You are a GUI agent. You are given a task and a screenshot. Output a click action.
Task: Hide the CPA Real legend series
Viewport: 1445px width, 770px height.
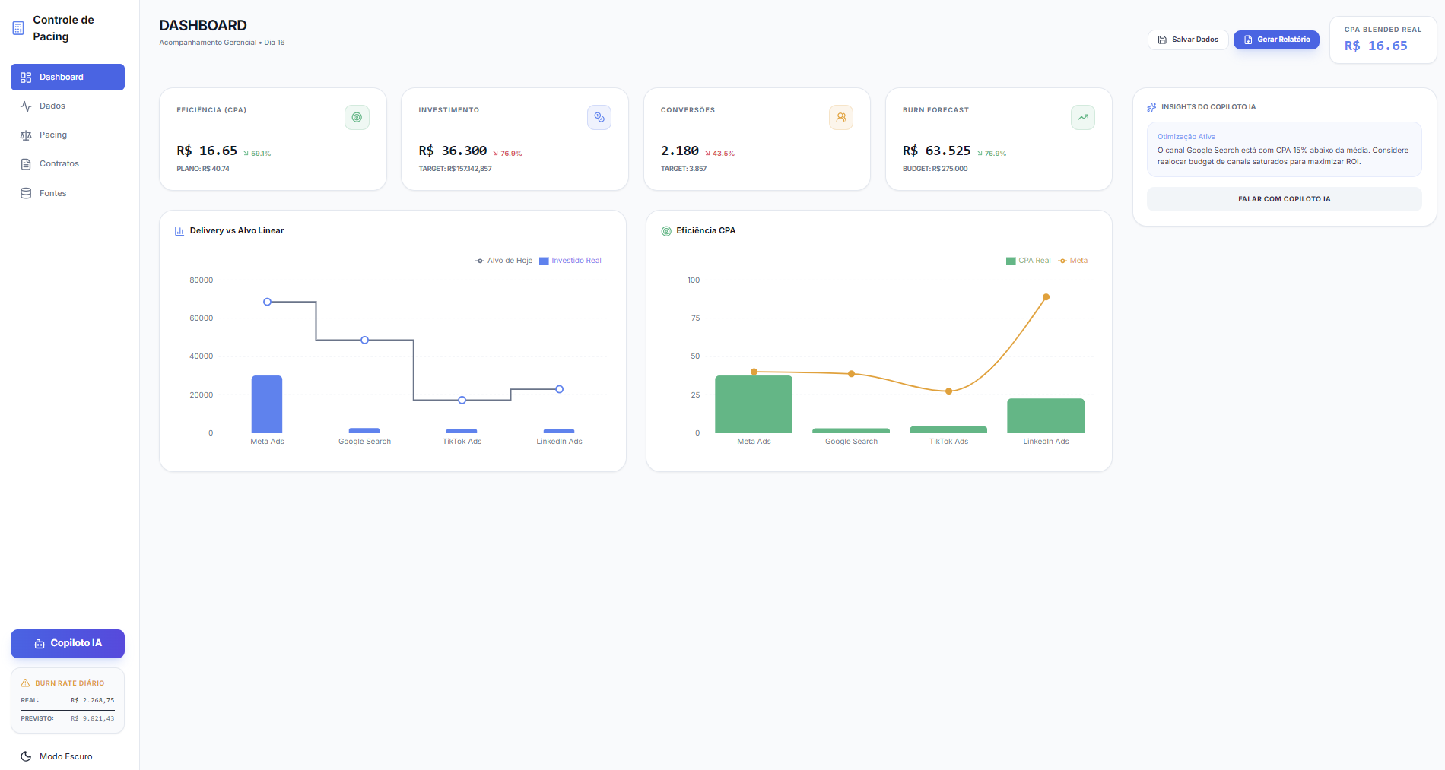click(1028, 261)
